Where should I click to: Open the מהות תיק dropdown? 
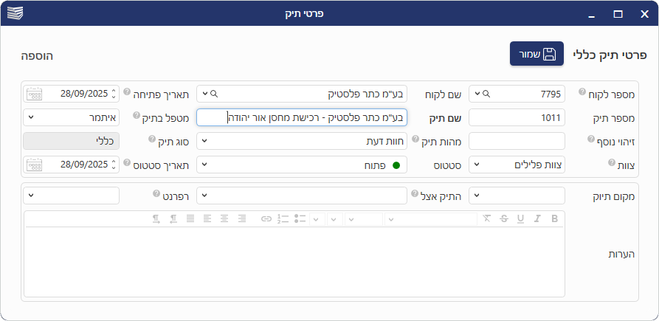[204, 141]
